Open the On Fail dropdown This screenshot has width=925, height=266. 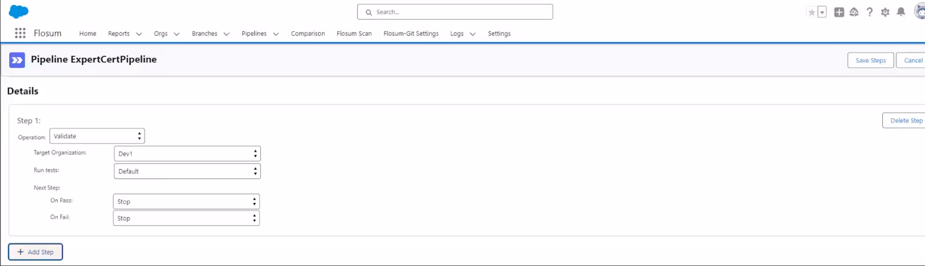[x=186, y=218]
